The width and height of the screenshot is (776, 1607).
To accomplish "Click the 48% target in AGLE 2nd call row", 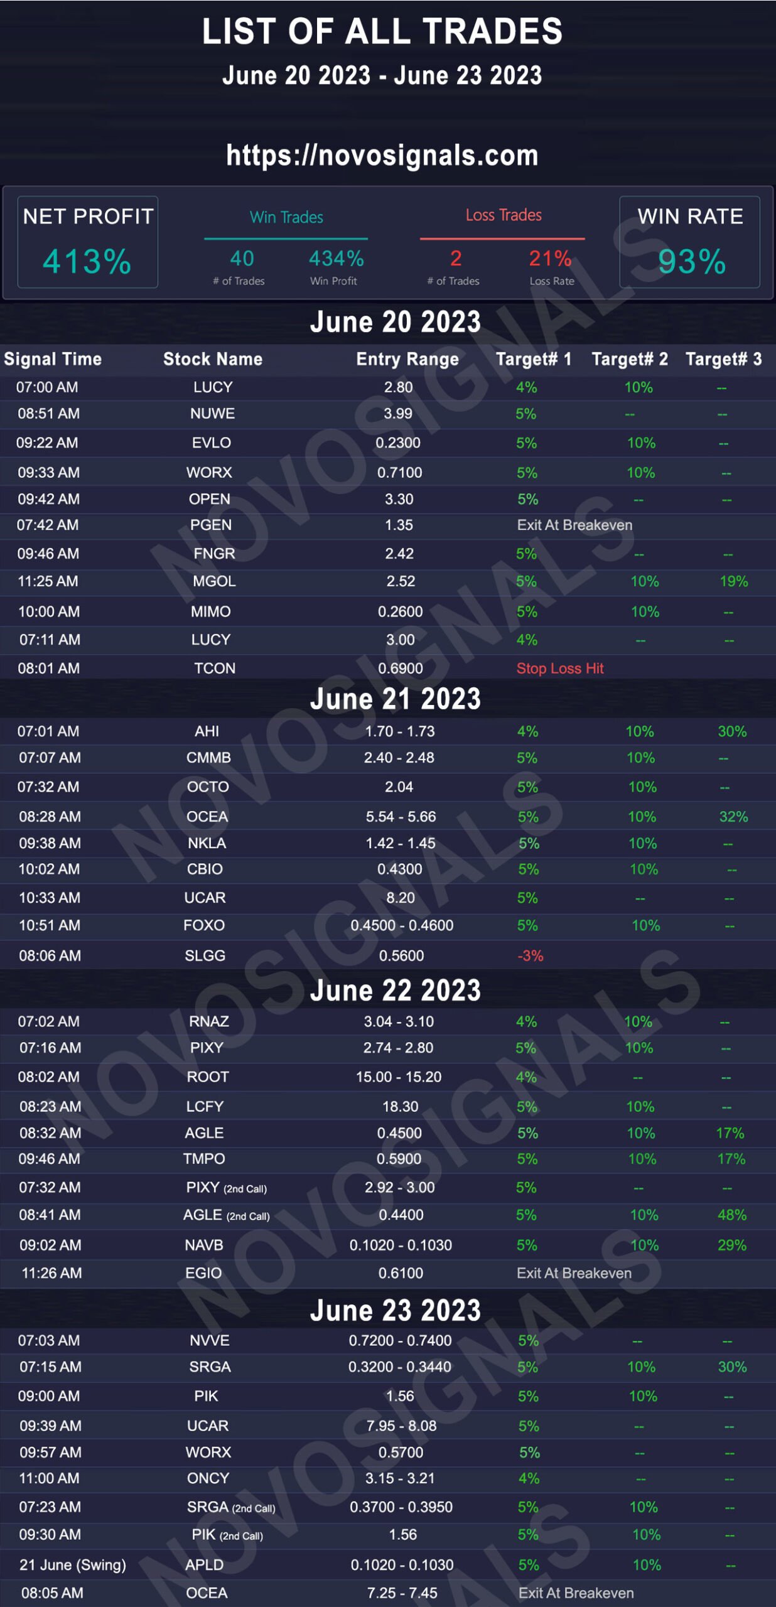I will tap(732, 1215).
